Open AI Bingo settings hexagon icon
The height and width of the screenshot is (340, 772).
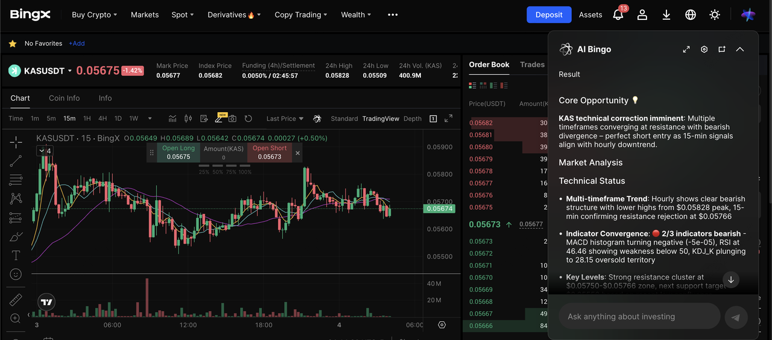click(704, 49)
